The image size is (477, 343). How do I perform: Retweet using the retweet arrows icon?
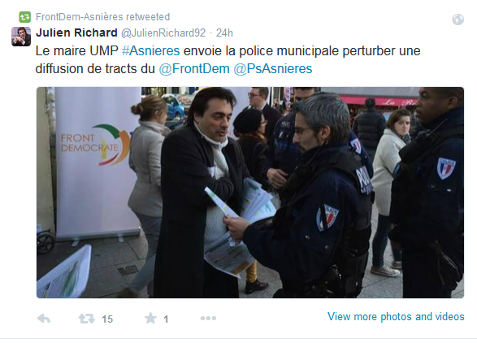coord(86,319)
